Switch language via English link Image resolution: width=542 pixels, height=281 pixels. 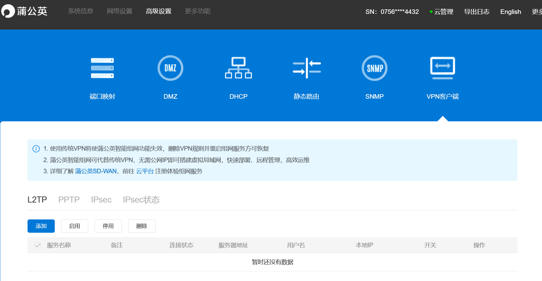point(511,12)
